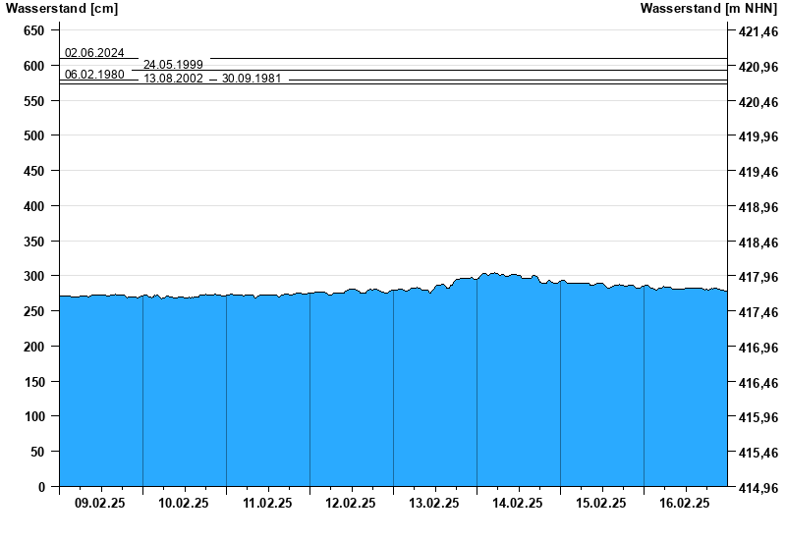Select the 12.02.25 date label
This screenshot has height=540, width=786.
pyautogui.click(x=351, y=503)
